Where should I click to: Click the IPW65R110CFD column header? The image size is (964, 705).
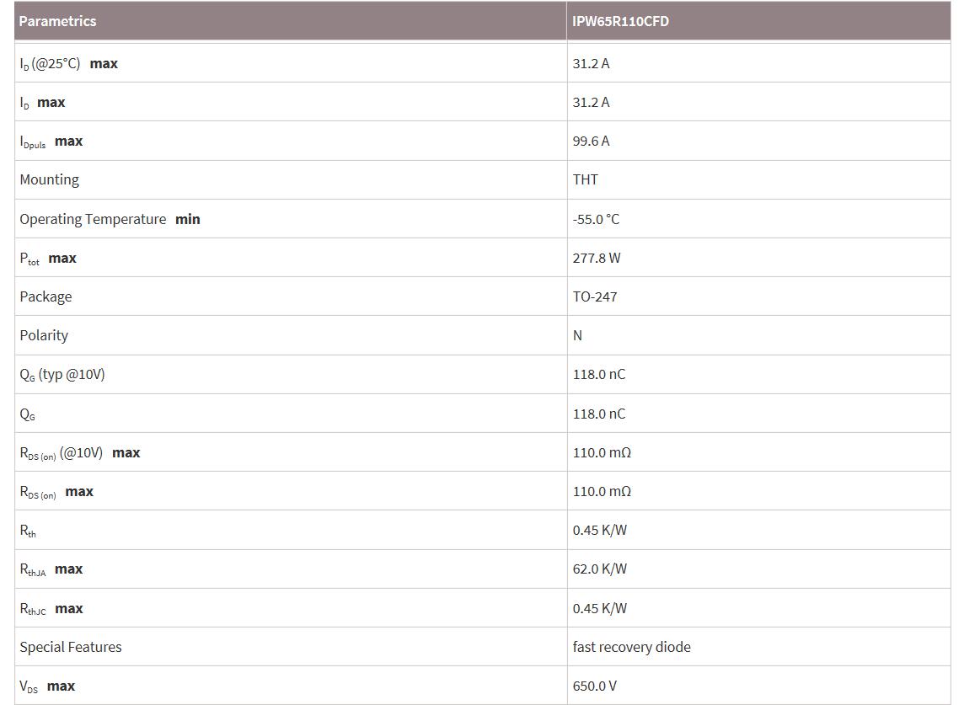(620, 21)
